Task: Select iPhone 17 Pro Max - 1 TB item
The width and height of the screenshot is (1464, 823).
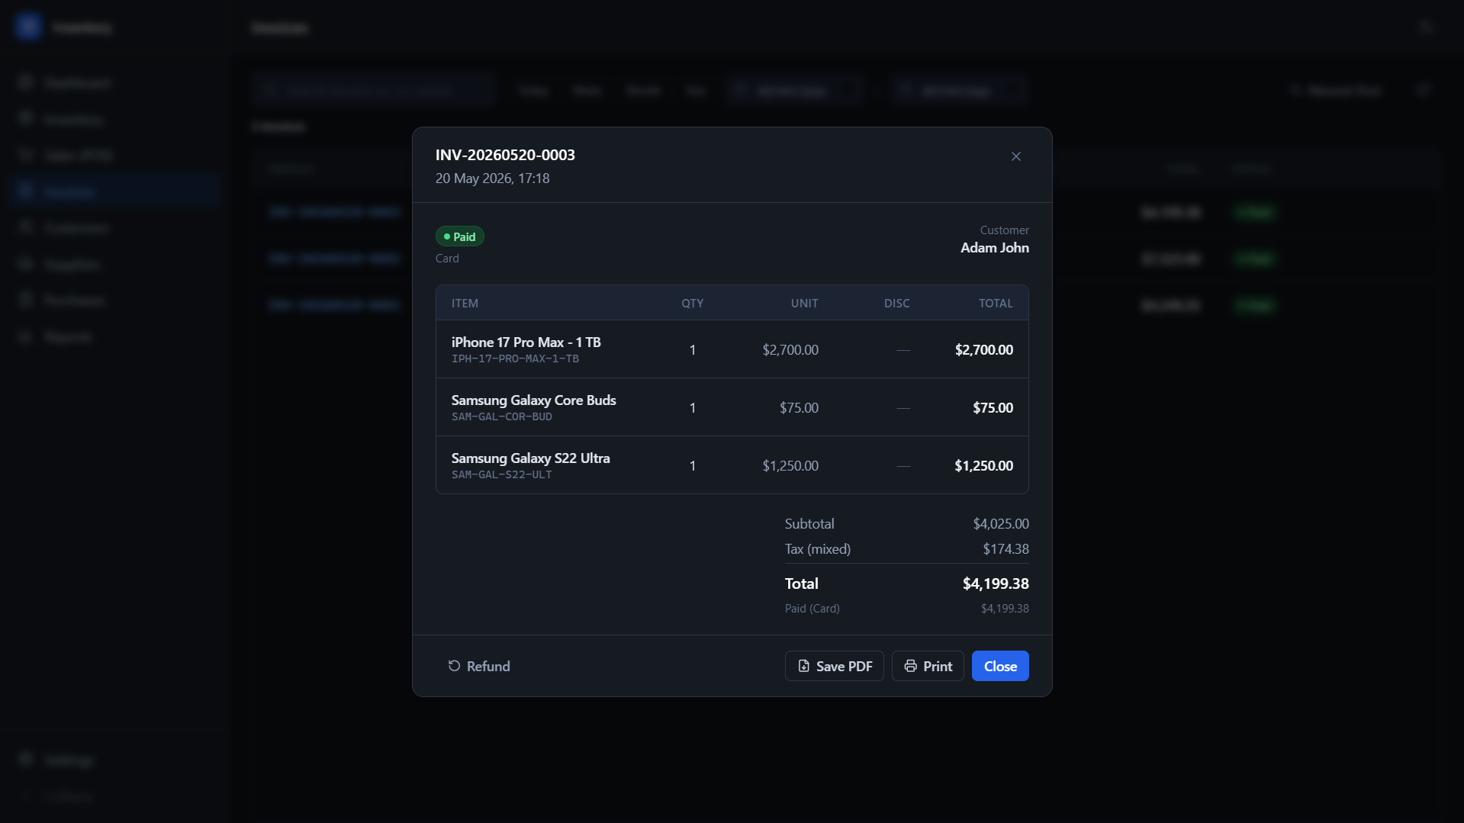Action: coord(526,342)
